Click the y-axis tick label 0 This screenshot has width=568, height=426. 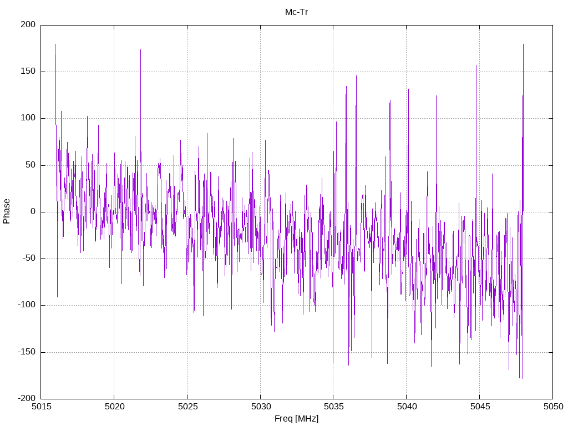[33, 212]
